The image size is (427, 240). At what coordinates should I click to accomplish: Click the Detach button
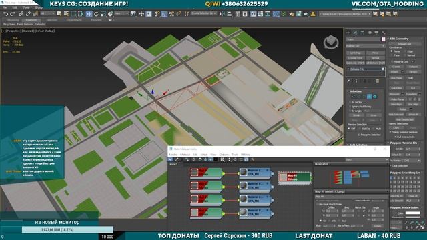413,72
